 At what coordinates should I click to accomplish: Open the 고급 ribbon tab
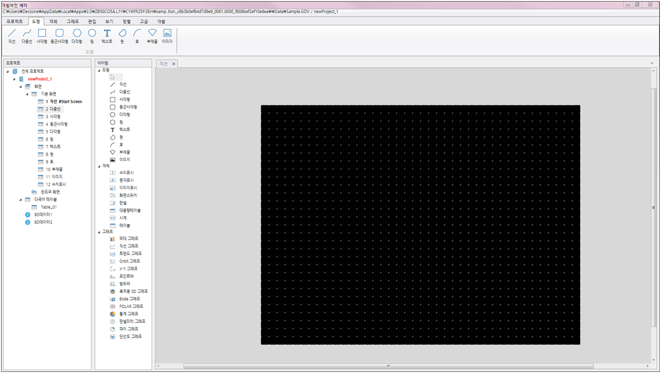144,21
